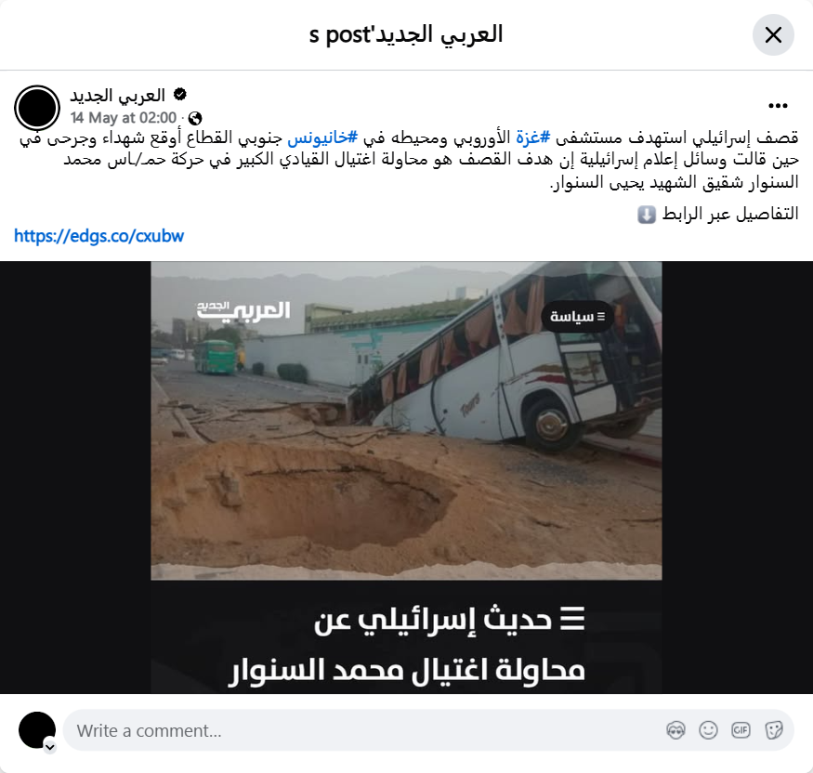Open the three-dot post options menu
The width and height of the screenshot is (813, 773).
click(778, 106)
